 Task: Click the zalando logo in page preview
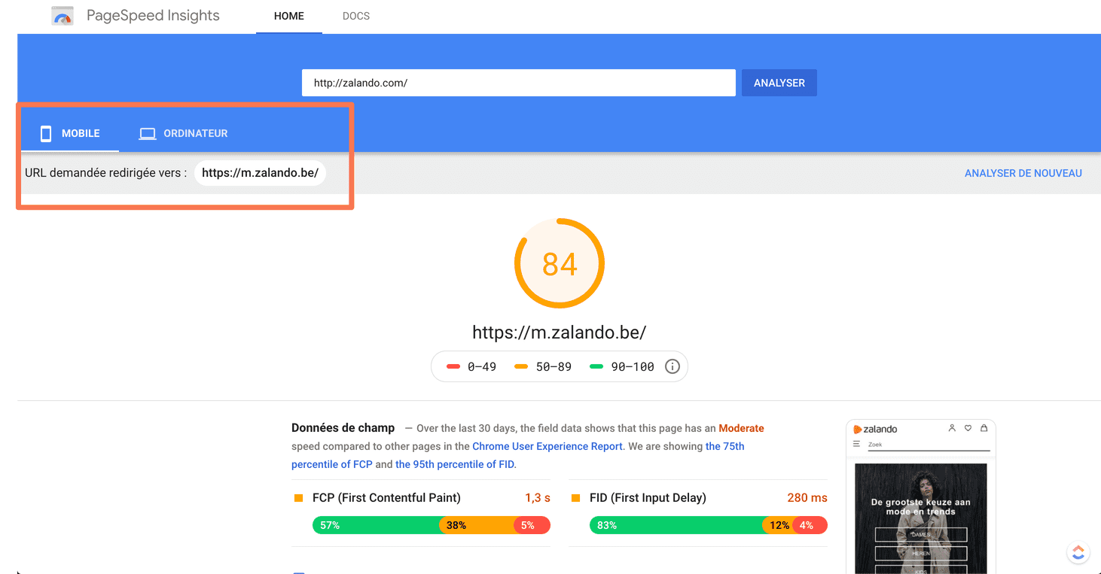coord(875,429)
